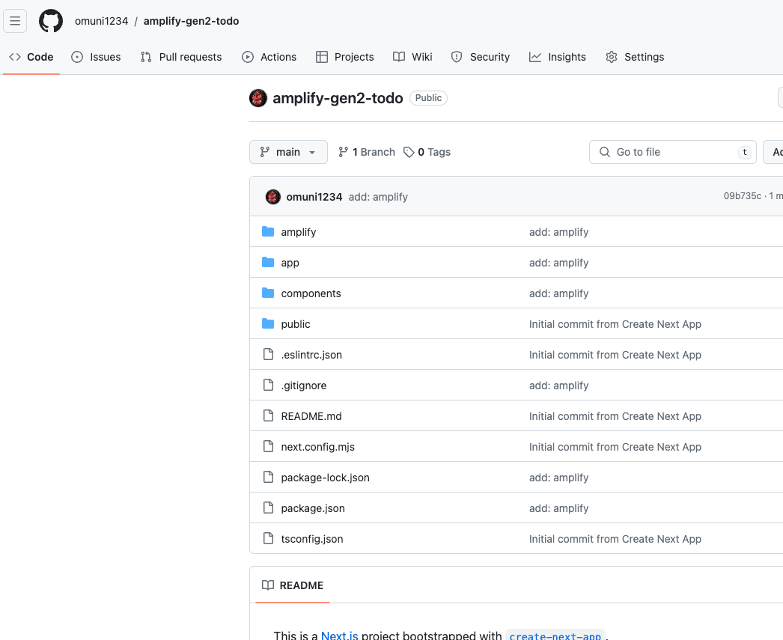Screen dimensions: 783x640
Task: Follow the Next.js link in README
Action: pos(340,636)
